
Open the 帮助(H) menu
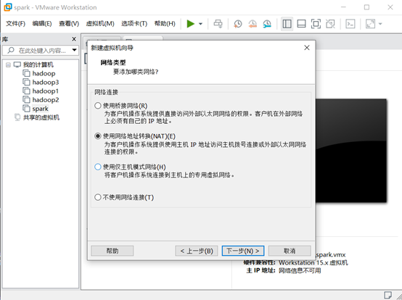click(165, 23)
